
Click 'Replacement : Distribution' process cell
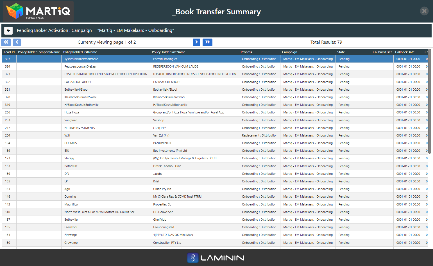click(x=260, y=135)
